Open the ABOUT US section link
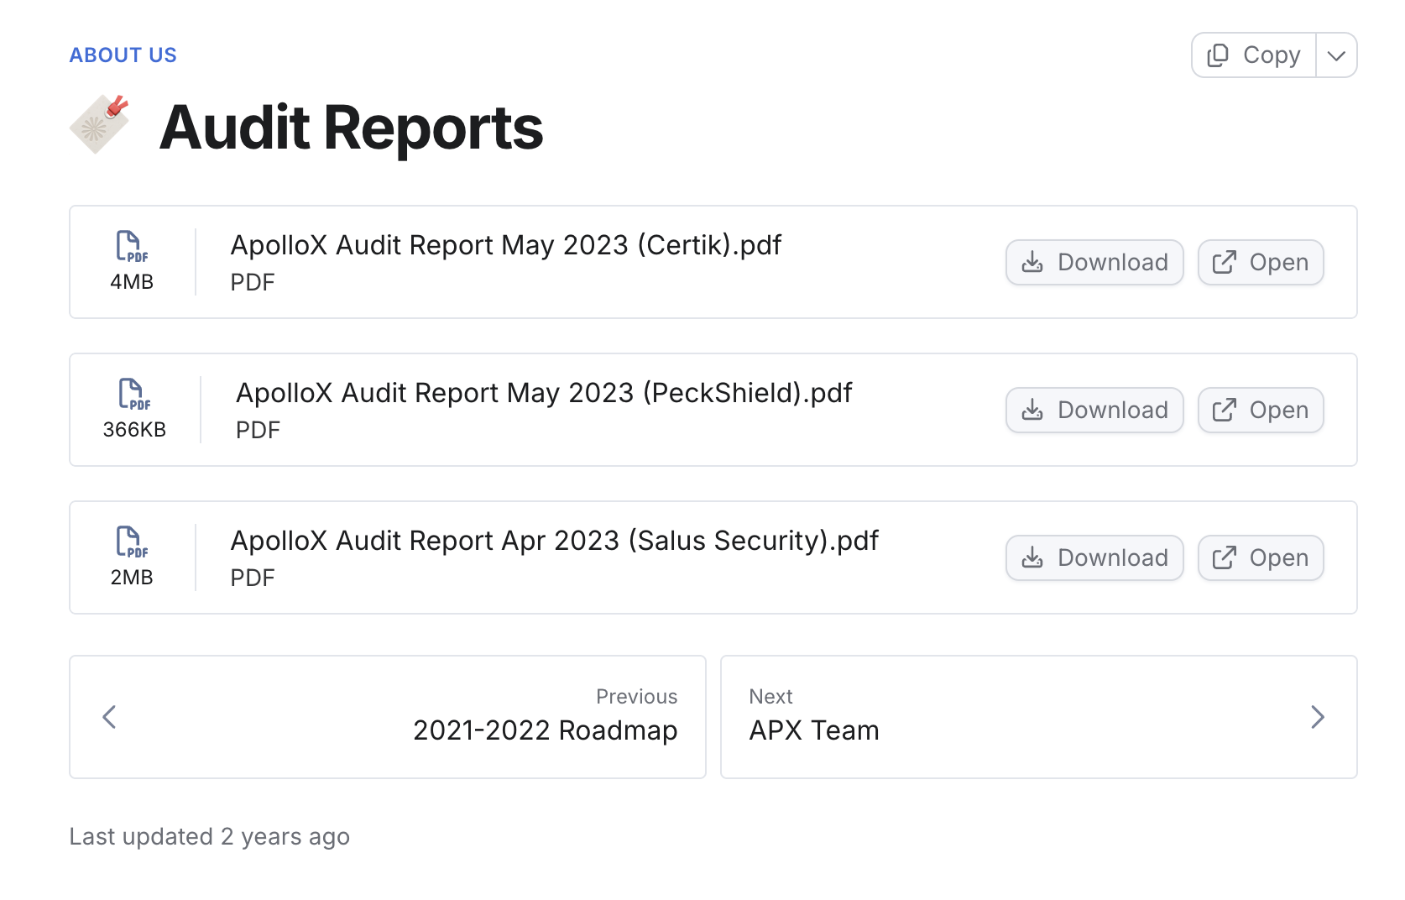This screenshot has height=900, width=1405. click(123, 55)
